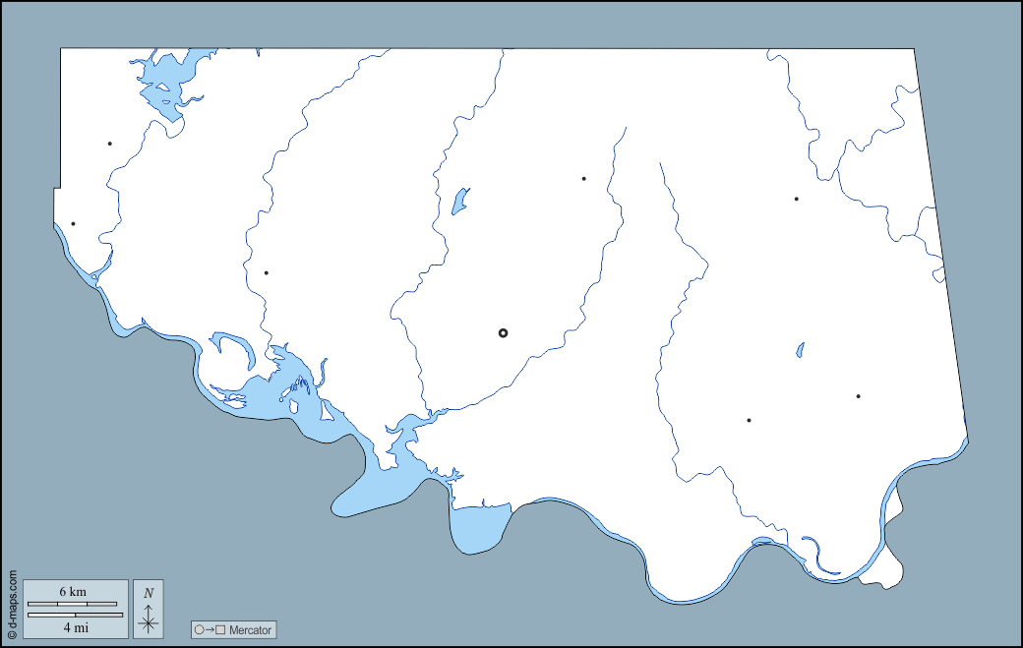This screenshot has height=648, width=1023.
Task: Click the circle-to-square projection icon
Action: point(211,629)
